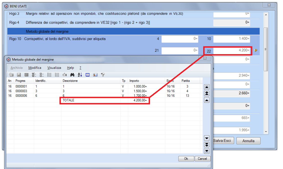Open the Archivio menu
This screenshot has height=169, width=283.
point(16,68)
